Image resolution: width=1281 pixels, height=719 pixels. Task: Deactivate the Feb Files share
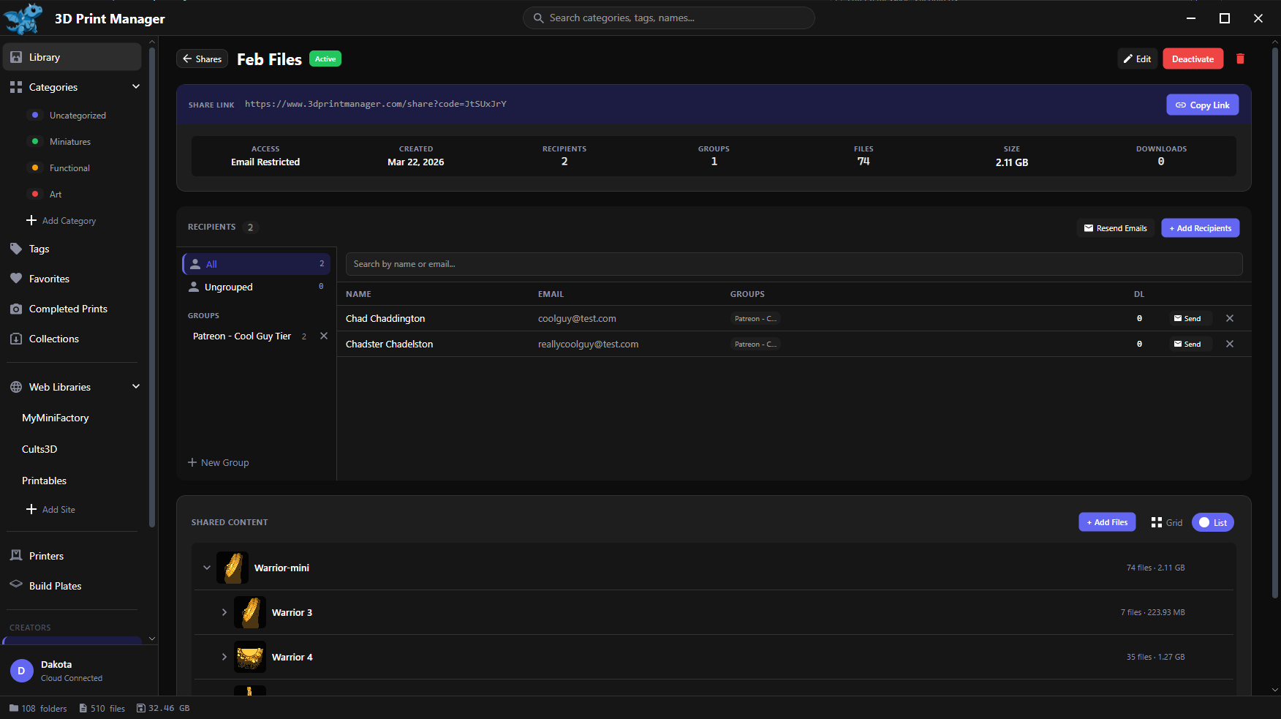point(1193,59)
